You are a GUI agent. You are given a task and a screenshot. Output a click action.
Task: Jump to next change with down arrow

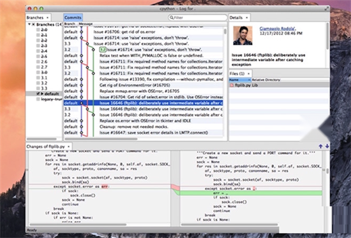[x=327, y=146]
